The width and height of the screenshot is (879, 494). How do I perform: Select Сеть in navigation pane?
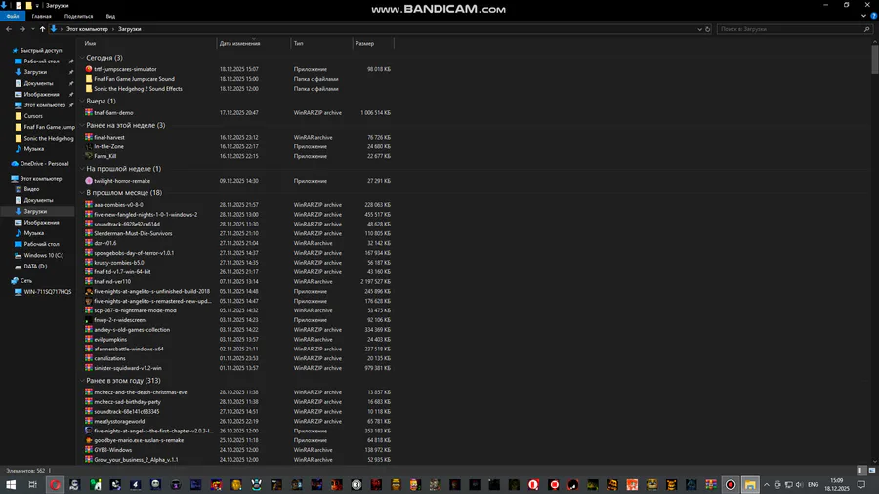(26, 280)
